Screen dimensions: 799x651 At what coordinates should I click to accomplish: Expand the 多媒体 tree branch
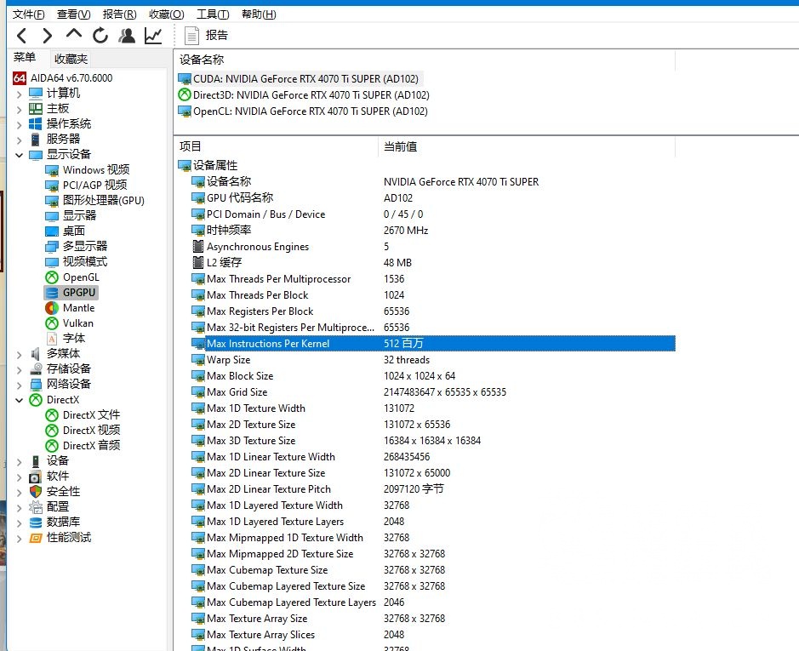pos(19,352)
